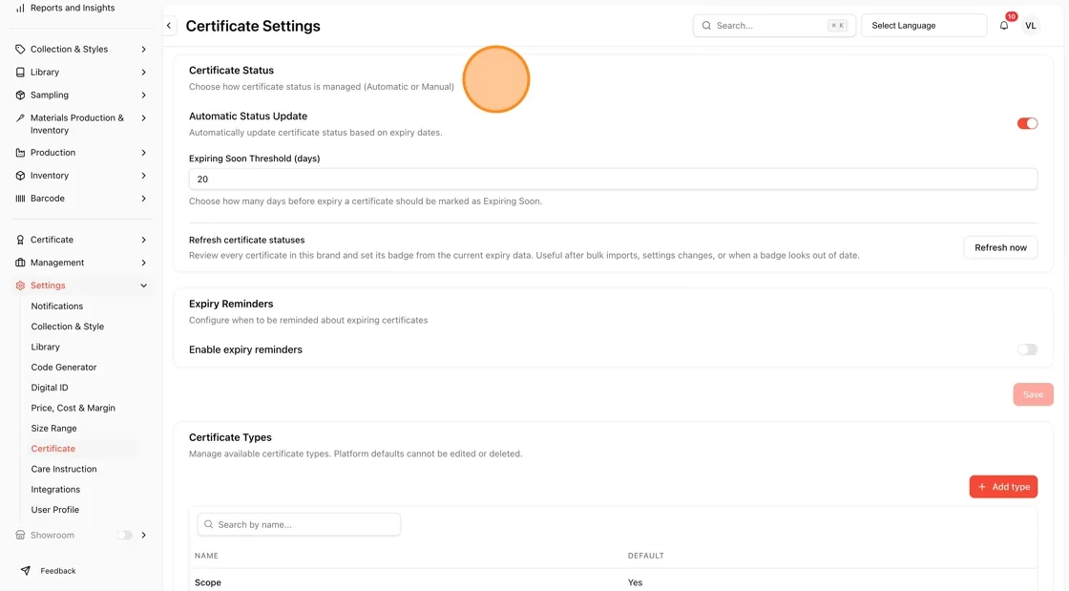Open Code Generator settings

click(x=63, y=368)
